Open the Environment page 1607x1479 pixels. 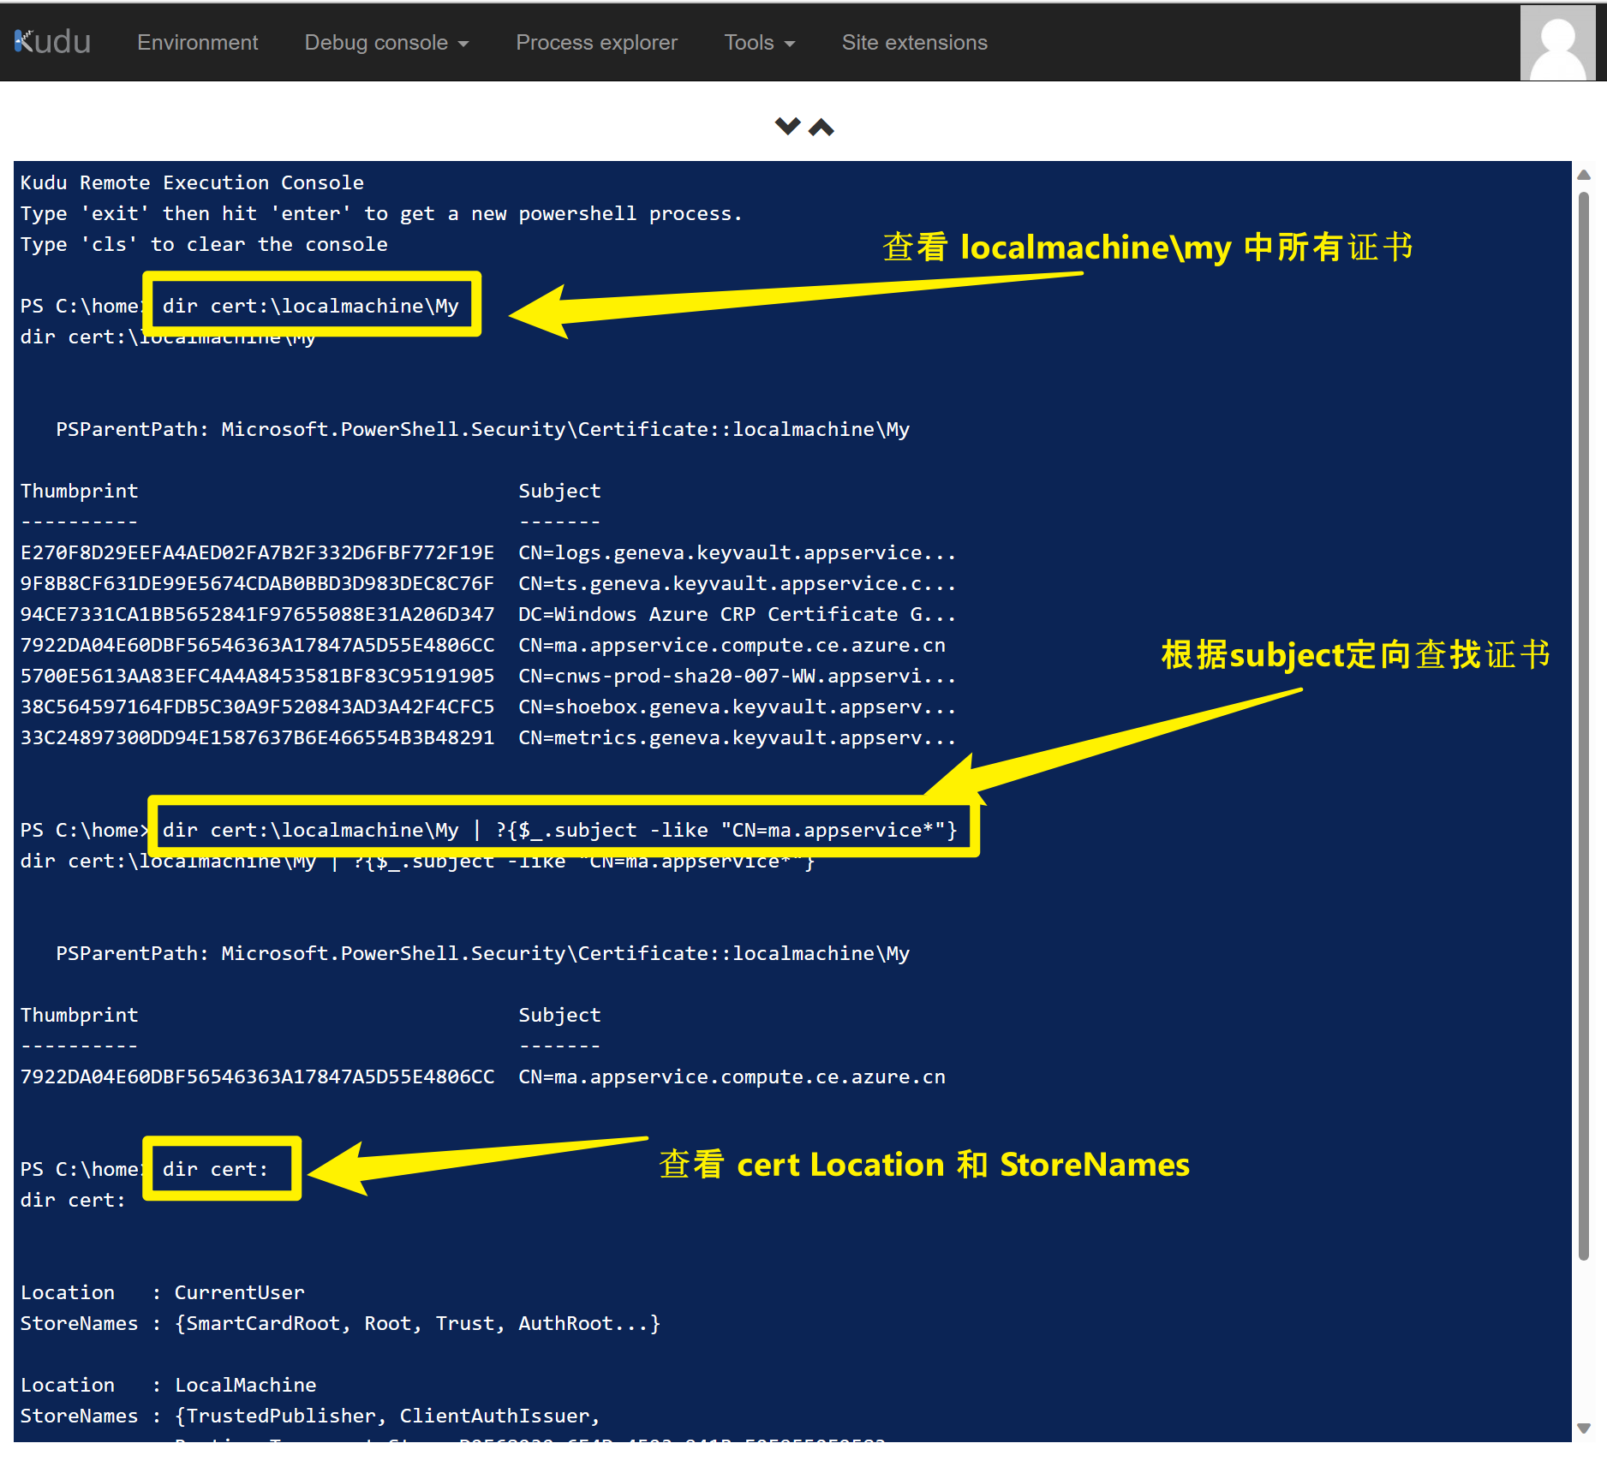[197, 43]
